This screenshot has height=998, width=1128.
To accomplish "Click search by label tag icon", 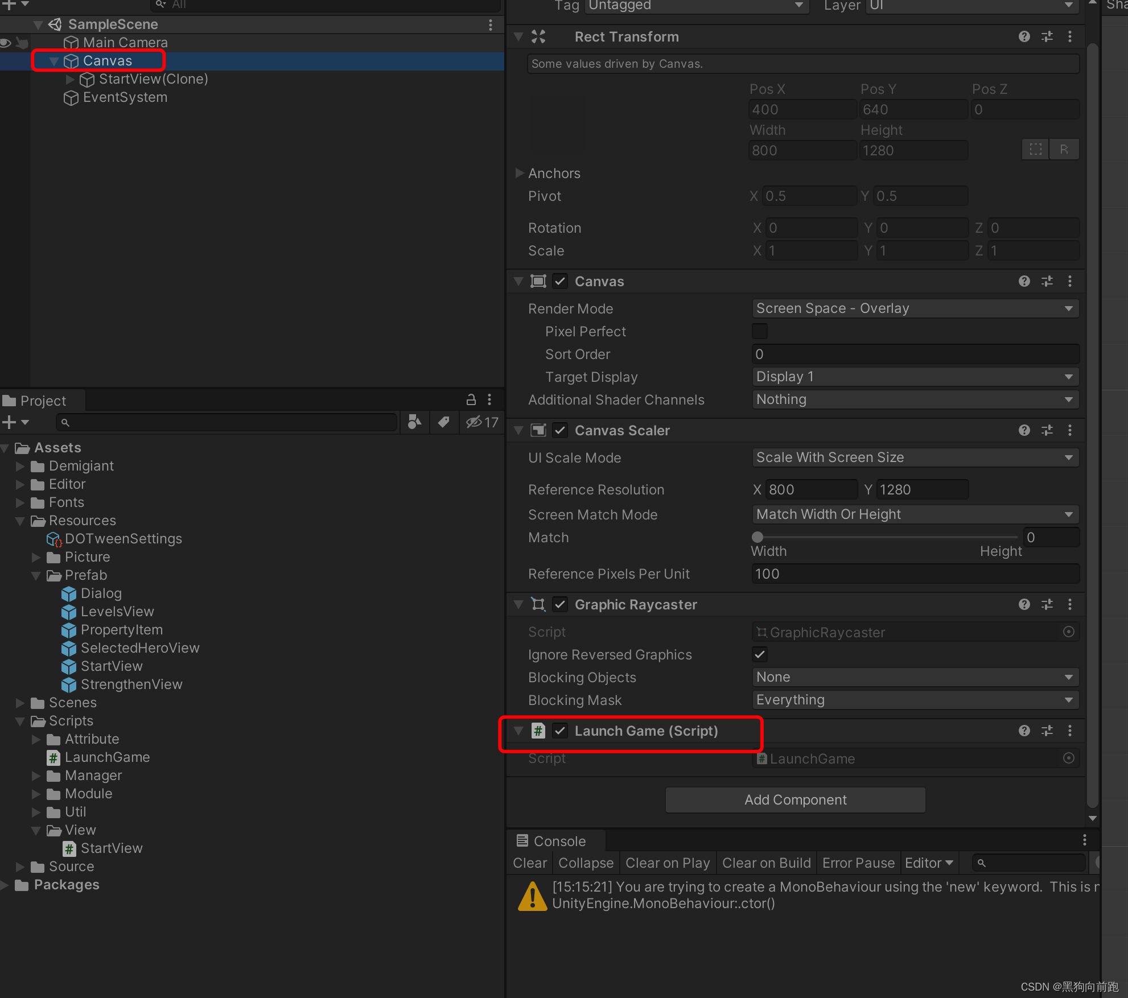I will coord(443,422).
